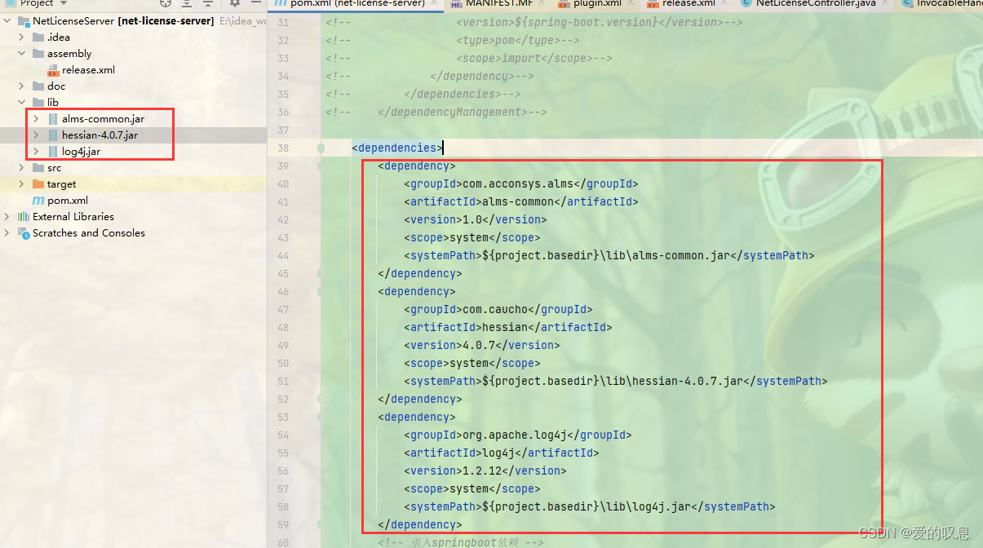Image resolution: width=983 pixels, height=548 pixels.
Task: Click the Collapse All icon in Project toolbar
Action: coord(206,4)
